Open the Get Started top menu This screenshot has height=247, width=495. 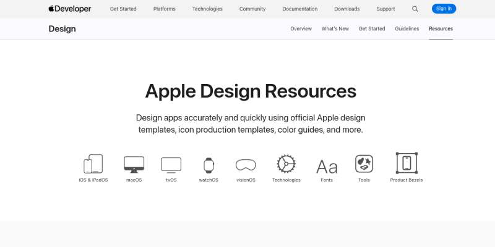(x=123, y=9)
